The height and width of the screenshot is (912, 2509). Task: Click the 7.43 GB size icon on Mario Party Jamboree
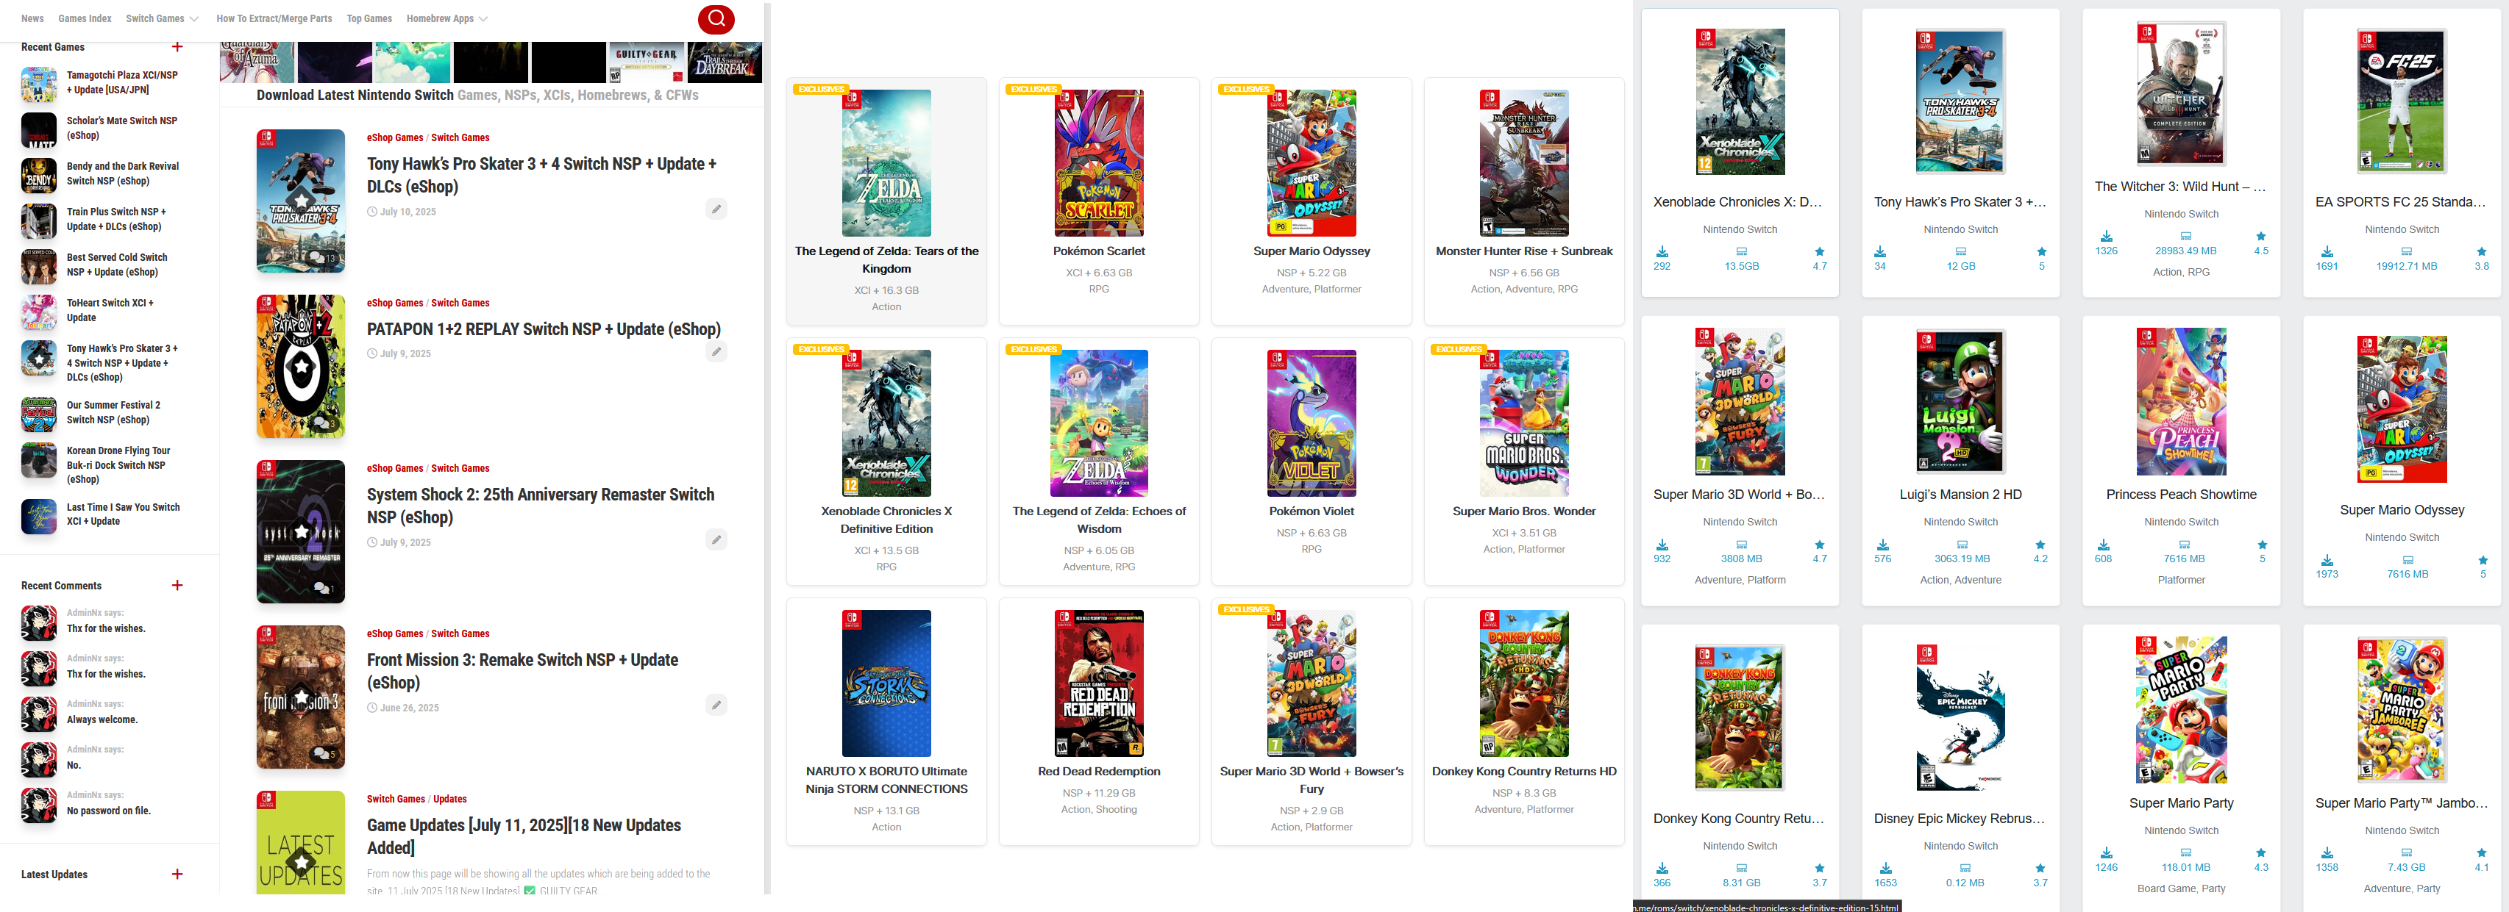[2406, 852]
